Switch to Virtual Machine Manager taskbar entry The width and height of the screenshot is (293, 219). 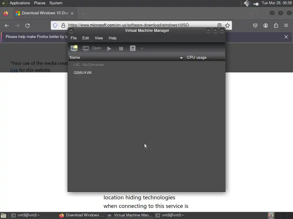tap(130, 215)
